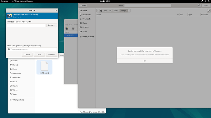The width and height of the screenshot is (211, 118).
Task: Click the root disk icon in the path bar
Action: [101, 11]
